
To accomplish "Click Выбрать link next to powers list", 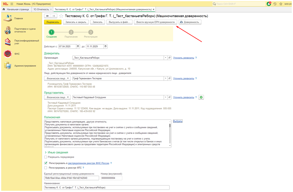I will pyautogui.click(x=178, y=121).
